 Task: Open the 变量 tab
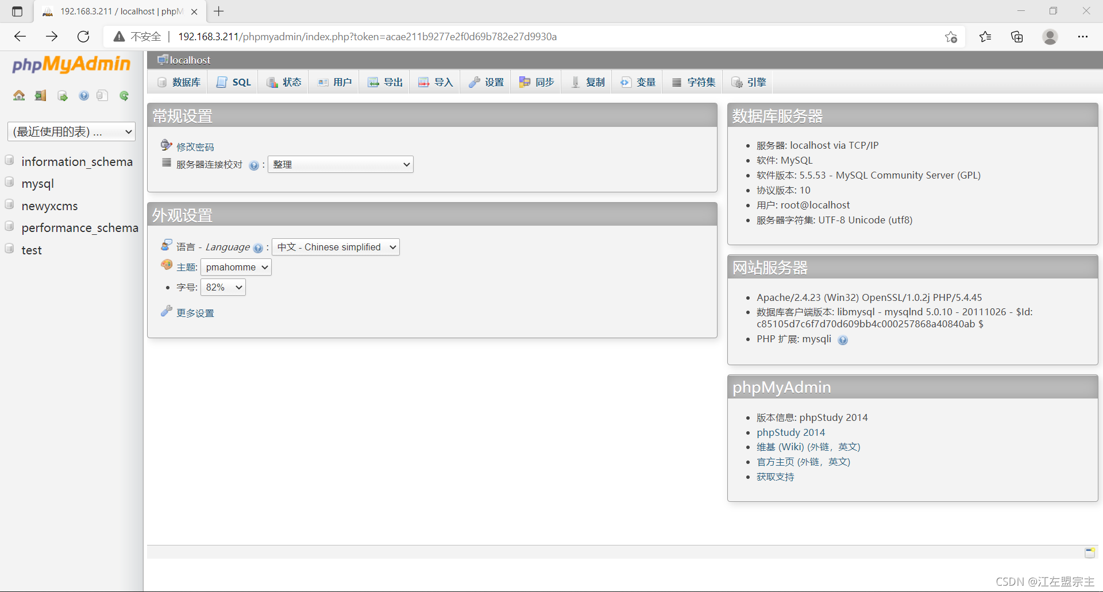638,82
